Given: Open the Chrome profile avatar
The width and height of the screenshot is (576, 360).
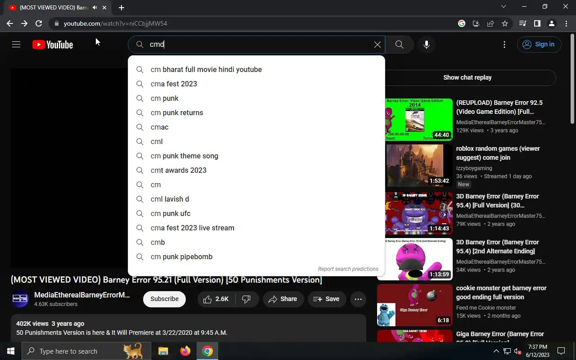Looking at the screenshot, I should [x=551, y=23].
